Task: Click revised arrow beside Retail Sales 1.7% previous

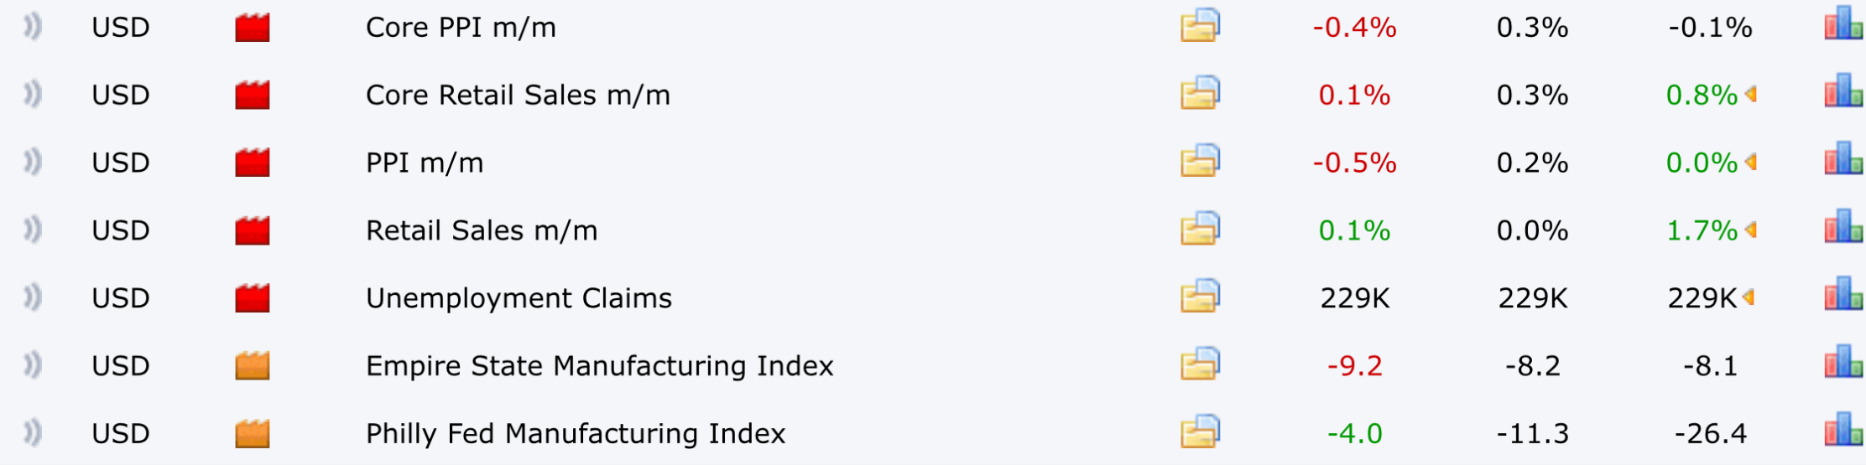Action: click(x=1750, y=230)
